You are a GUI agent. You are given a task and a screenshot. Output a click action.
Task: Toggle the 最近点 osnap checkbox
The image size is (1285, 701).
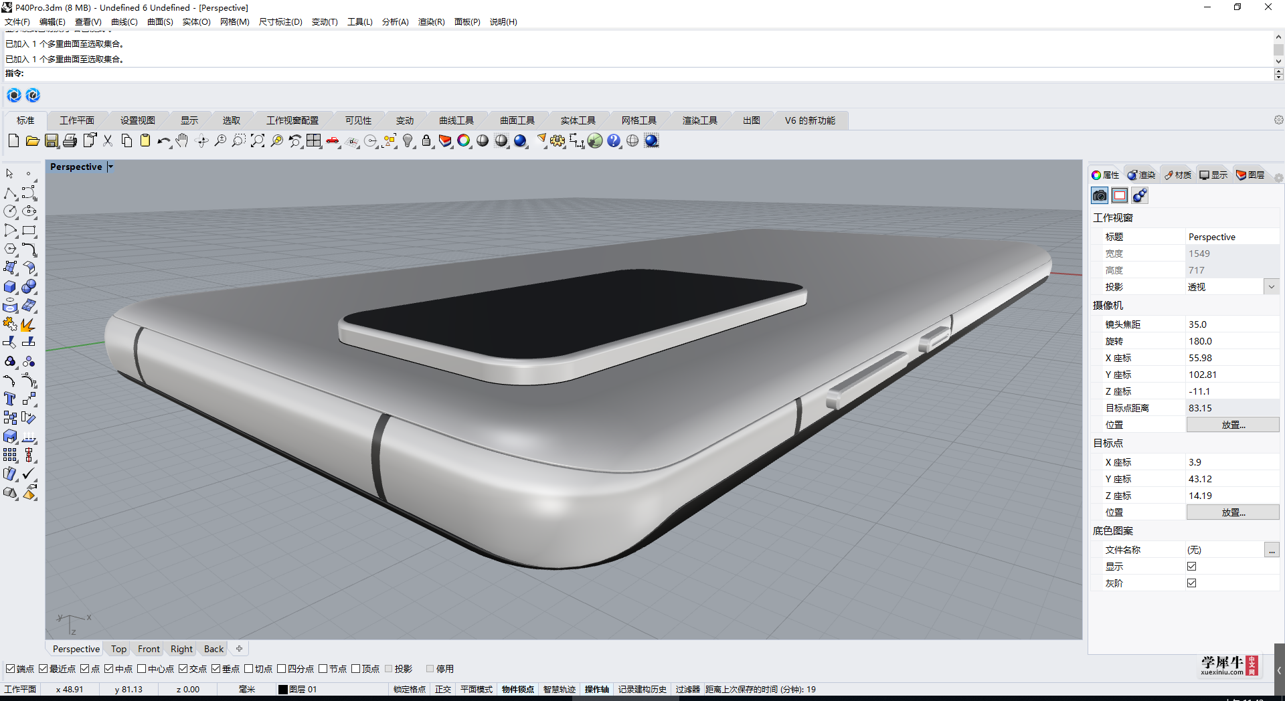coord(43,669)
